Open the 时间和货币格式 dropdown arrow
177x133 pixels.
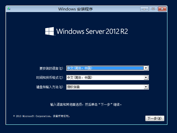tap(146, 77)
